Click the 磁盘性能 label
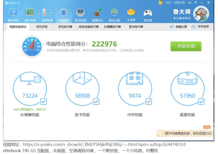Screen dimensions: 218x154 pyautogui.click(x=187, y=115)
